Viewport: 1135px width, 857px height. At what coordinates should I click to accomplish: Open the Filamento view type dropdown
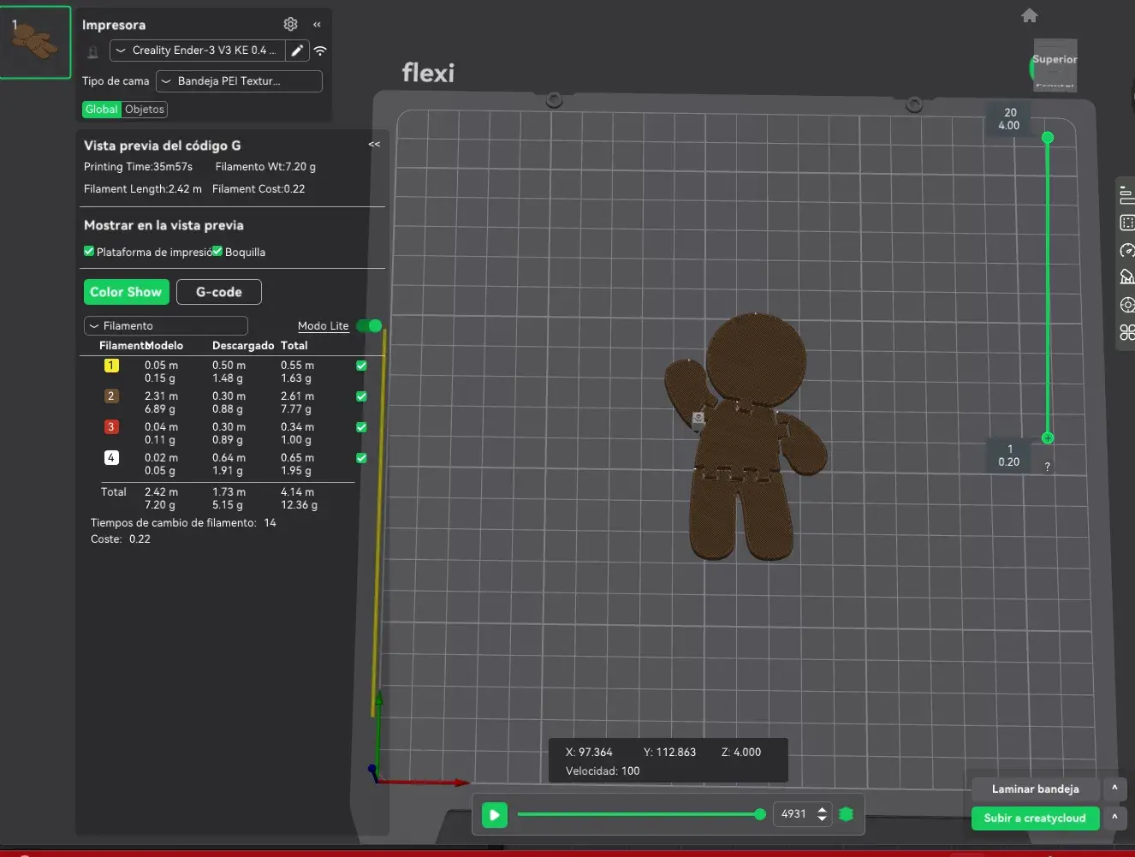(166, 326)
